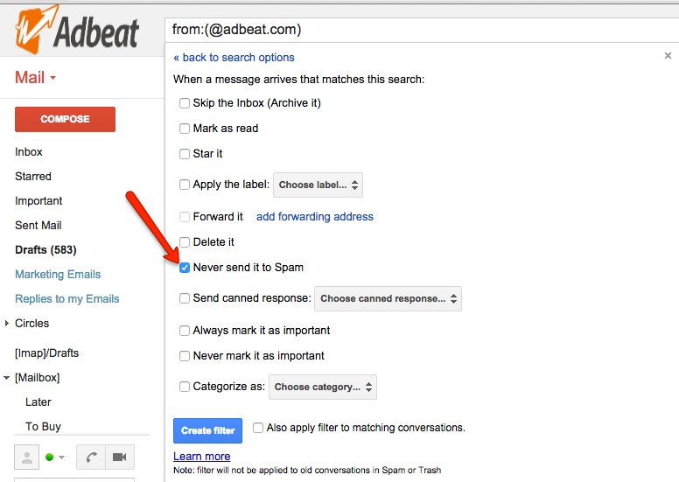
Task: Open the green status indicator dropdown
Action: tap(55, 457)
